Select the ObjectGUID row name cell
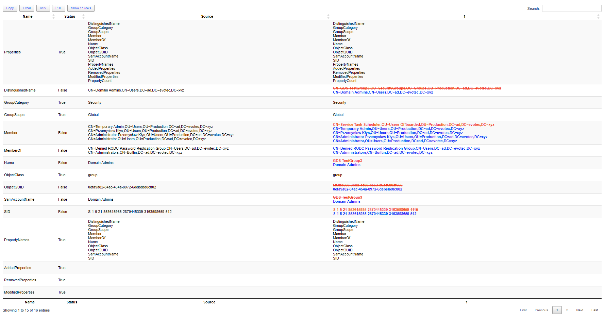The height and width of the screenshot is (317, 605). pyautogui.click(x=14, y=187)
